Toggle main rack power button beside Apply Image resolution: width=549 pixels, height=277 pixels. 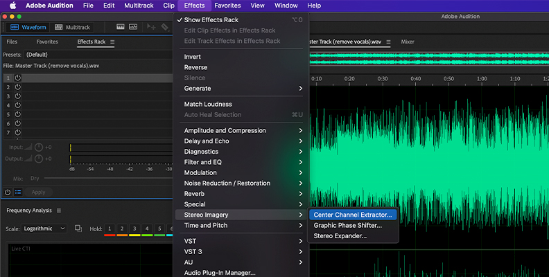coord(8,192)
